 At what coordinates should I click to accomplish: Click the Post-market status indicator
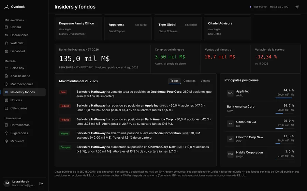269,7
